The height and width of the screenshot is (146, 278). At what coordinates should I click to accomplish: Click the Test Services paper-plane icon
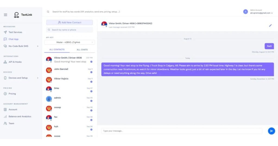5,32
